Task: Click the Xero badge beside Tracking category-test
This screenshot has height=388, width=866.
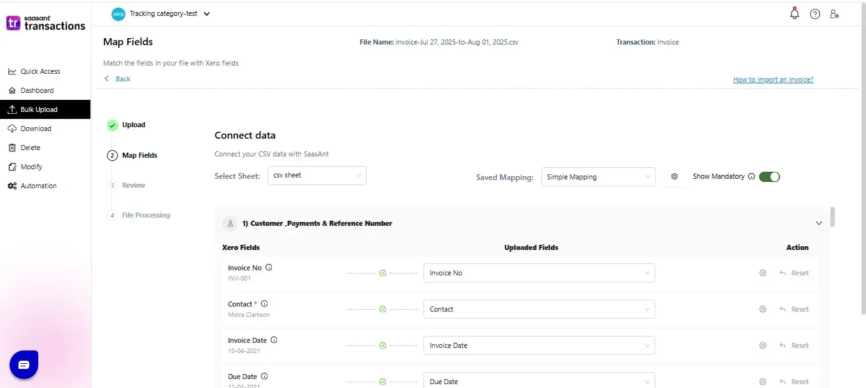Action: tap(118, 13)
